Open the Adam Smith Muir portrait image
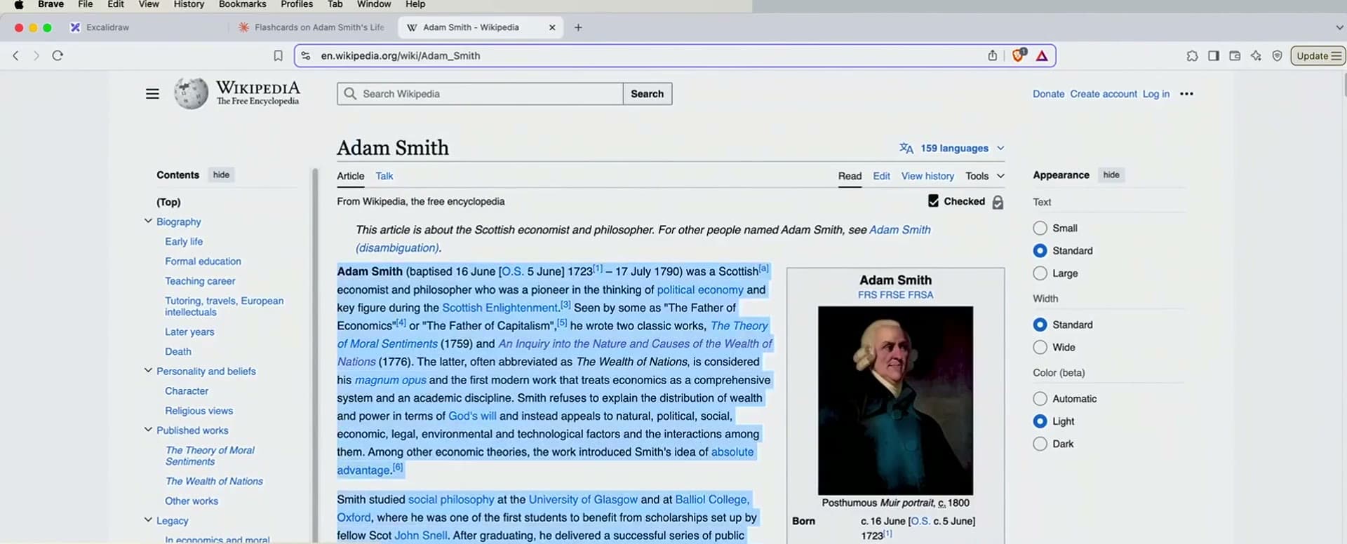This screenshot has width=1347, height=544. coord(895,400)
